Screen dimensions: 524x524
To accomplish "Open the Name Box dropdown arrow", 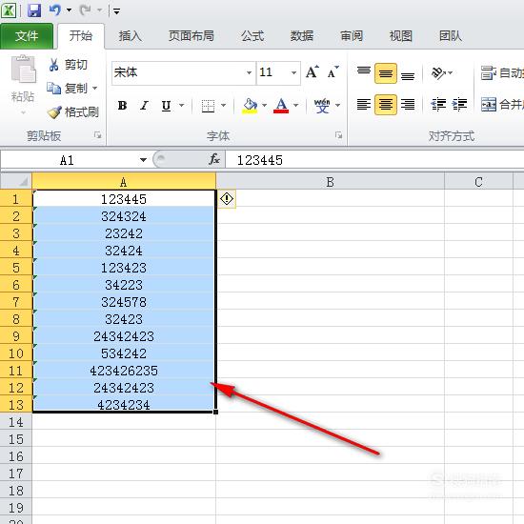I will pyautogui.click(x=143, y=160).
